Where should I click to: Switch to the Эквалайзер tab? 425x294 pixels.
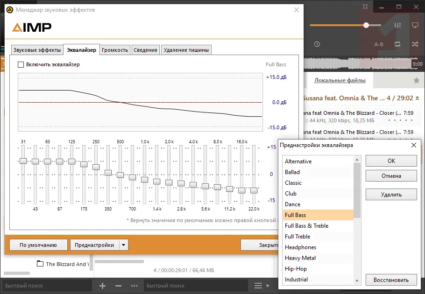click(81, 50)
